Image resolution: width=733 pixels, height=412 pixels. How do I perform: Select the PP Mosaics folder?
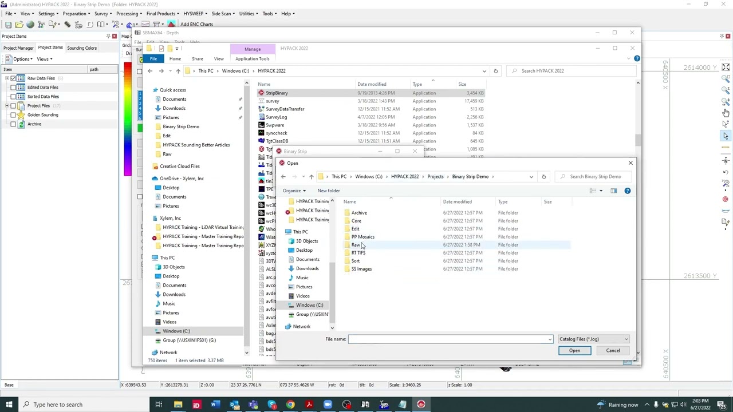pyautogui.click(x=362, y=237)
